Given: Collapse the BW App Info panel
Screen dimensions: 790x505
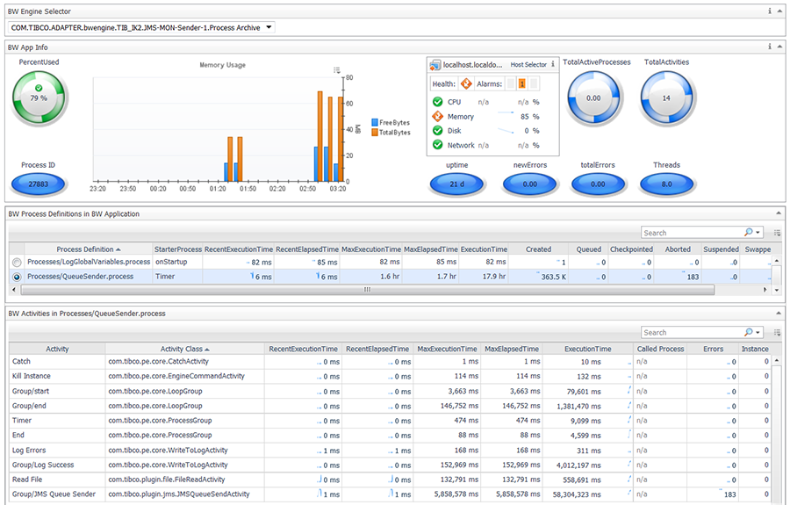Looking at the screenshot, I should click(779, 47).
